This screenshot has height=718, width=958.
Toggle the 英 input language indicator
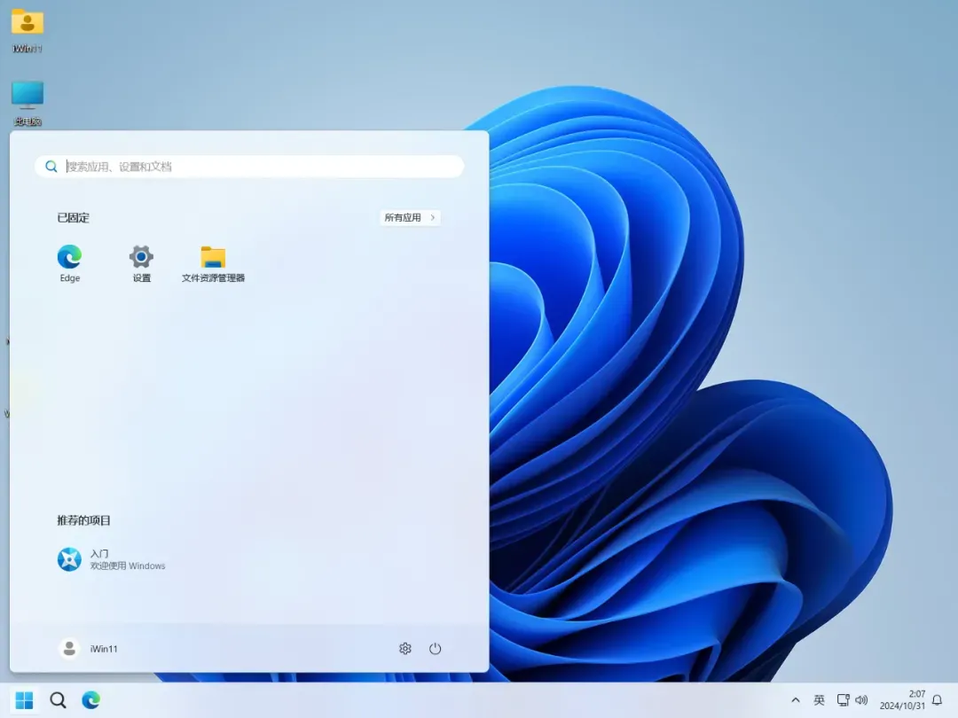[x=819, y=699]
